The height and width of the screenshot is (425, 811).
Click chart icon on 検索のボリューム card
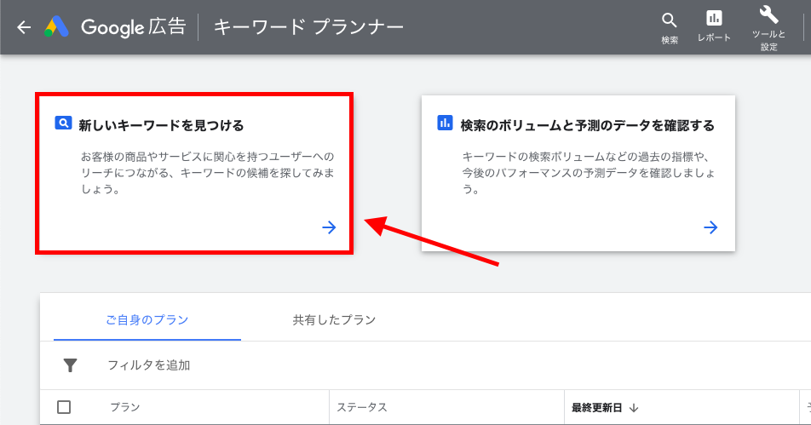tap(445, 123)
